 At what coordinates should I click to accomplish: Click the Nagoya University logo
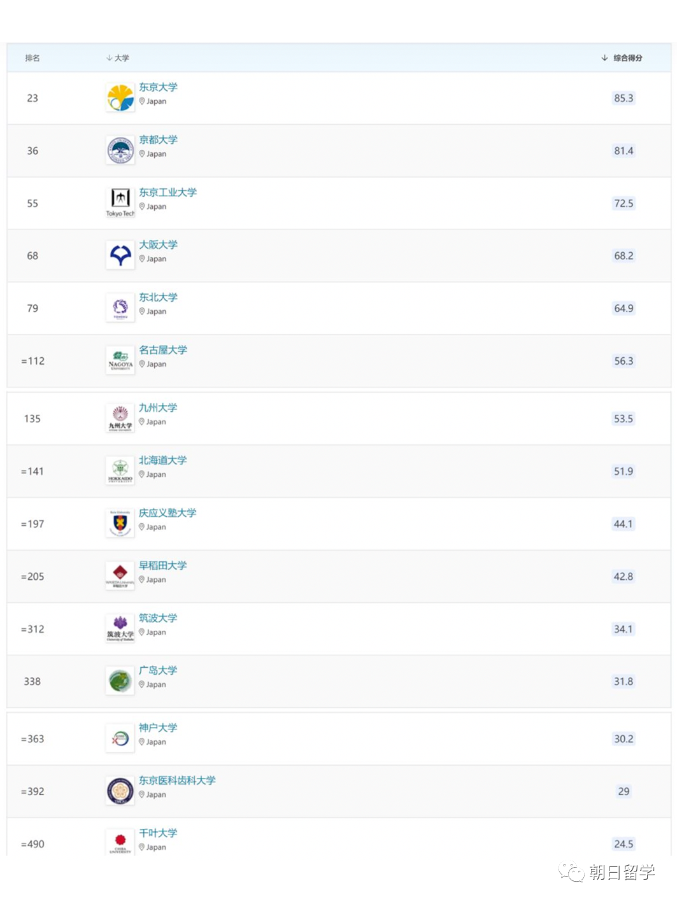pyautogui.click(x=120, y=361)
